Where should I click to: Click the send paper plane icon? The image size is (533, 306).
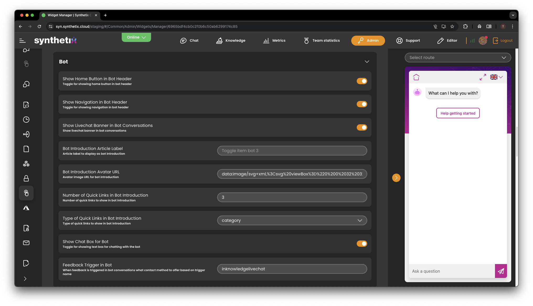coord(501,271)
